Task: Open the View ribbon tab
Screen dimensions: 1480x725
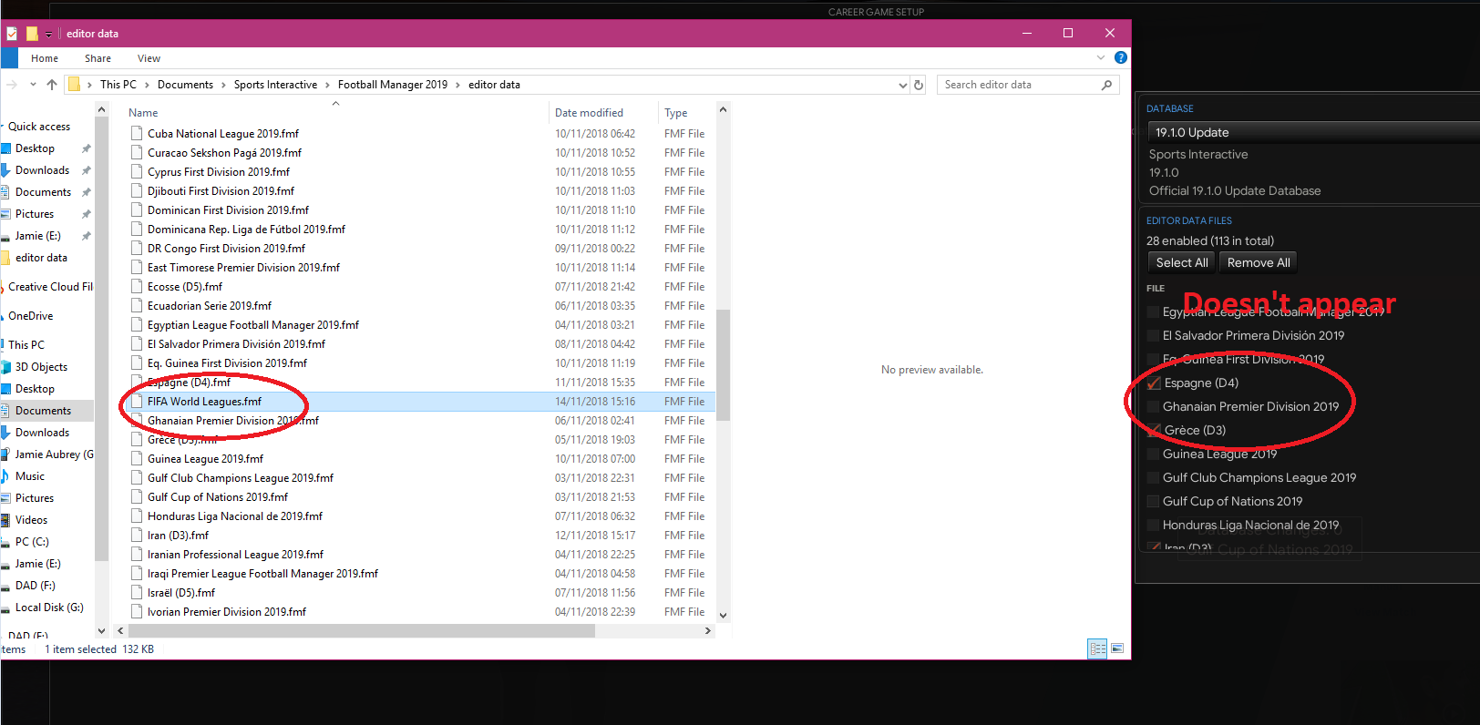Action: 149,58
